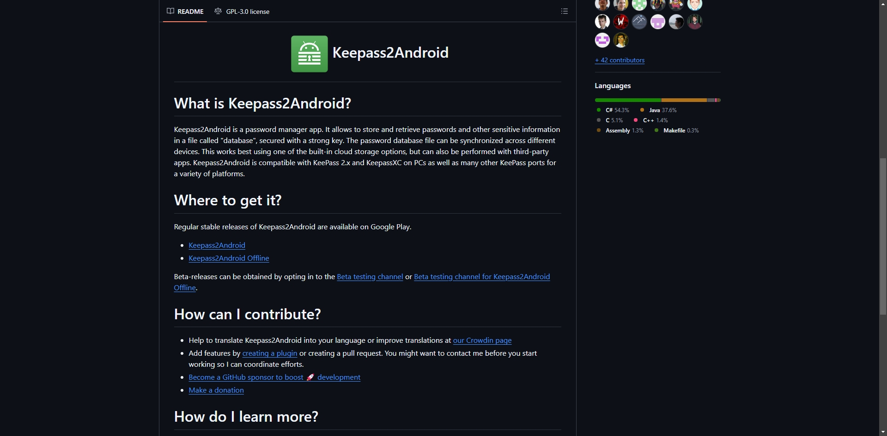Click the vertical page scrollbar thumb

[x=883, y=236]
